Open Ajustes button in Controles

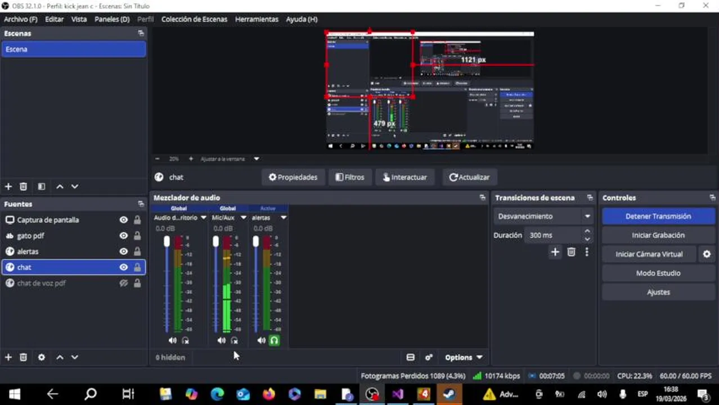coord(658,292)
